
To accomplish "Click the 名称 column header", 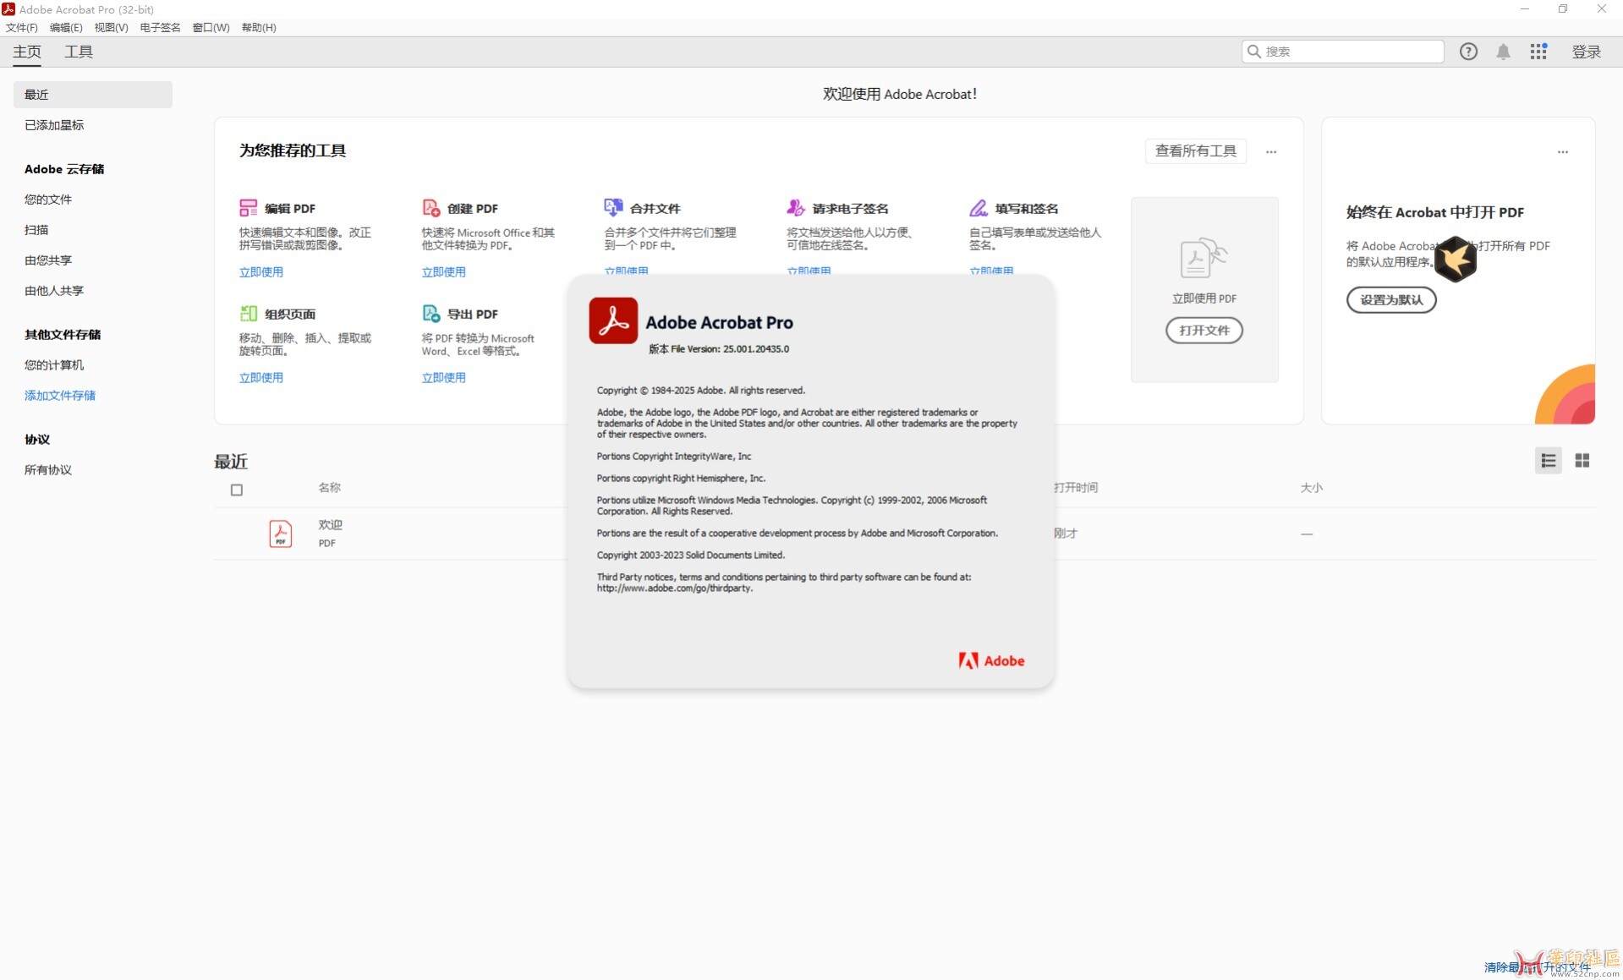I will pos(329,488).
